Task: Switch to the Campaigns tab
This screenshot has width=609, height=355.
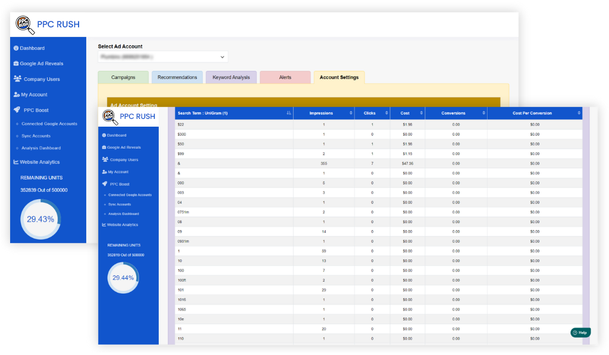Action: (x=123, y=77)
